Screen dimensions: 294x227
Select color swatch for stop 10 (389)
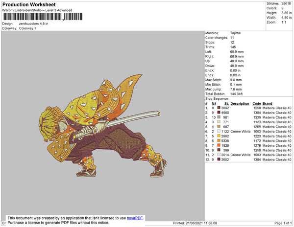[x=219, y=150]
